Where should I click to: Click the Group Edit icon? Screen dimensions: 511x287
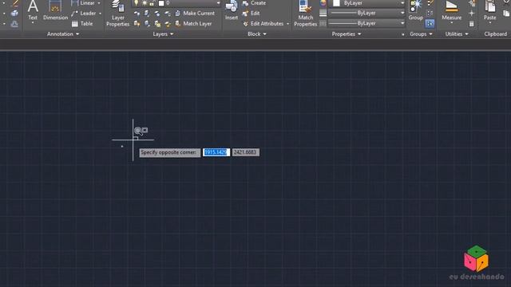(430, 14)
